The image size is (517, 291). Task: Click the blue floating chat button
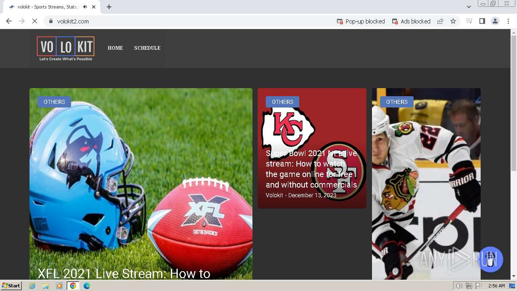(x=491, y=259)
